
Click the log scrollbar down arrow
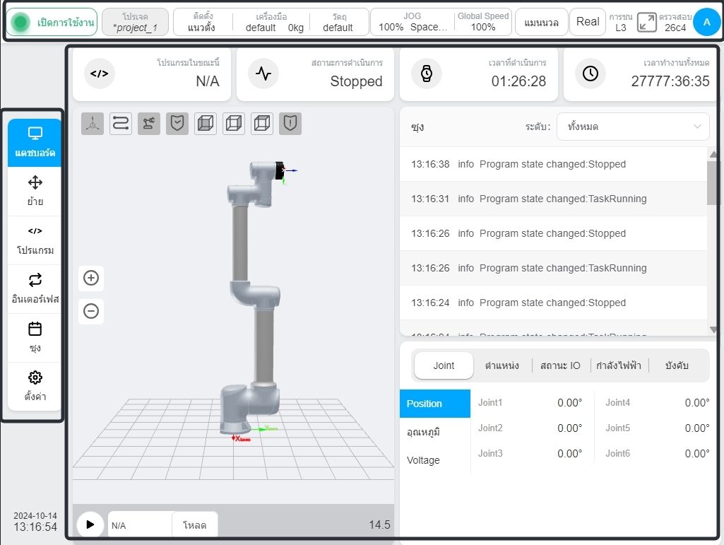(713, 329)
